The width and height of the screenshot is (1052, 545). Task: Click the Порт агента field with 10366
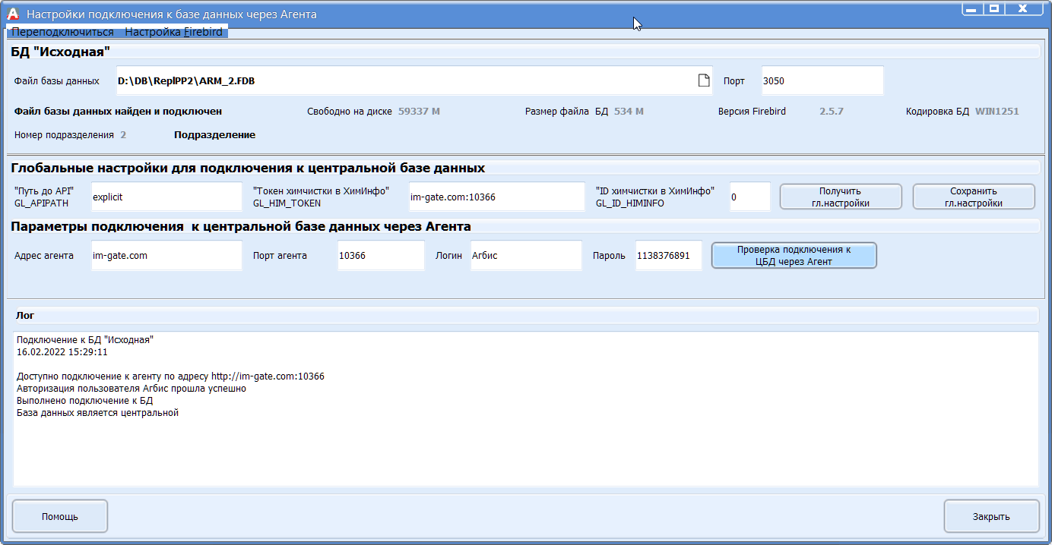pyautogui.click(x=381, y=256)
